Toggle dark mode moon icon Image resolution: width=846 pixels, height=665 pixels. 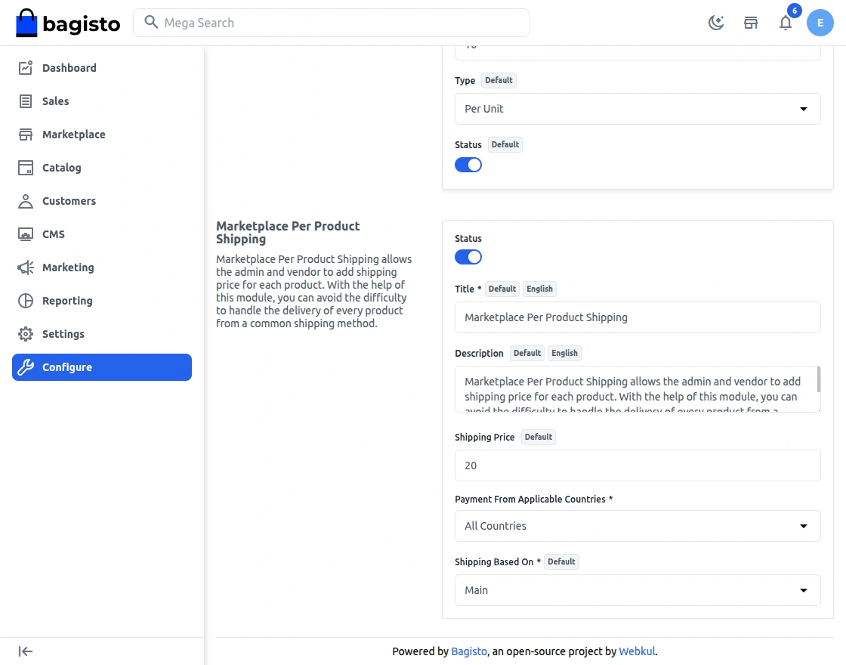tap(716, 23)
